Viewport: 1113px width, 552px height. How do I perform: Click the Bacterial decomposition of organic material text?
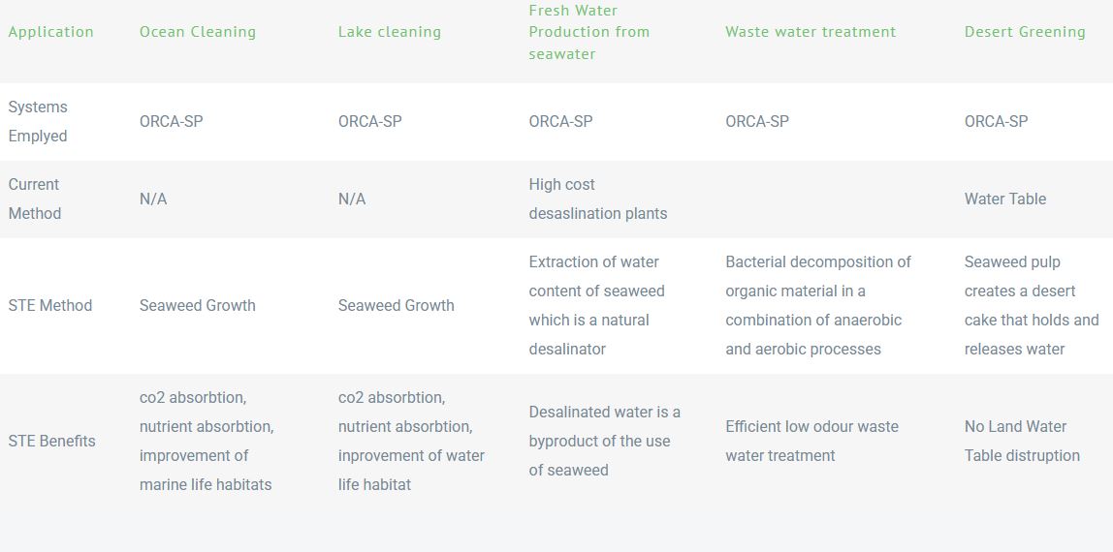817,305
